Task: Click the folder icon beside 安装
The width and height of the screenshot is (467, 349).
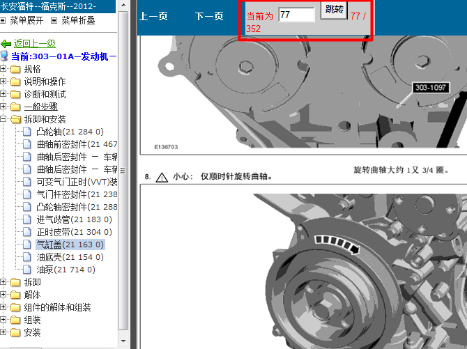Action: (x=15, y=332)
